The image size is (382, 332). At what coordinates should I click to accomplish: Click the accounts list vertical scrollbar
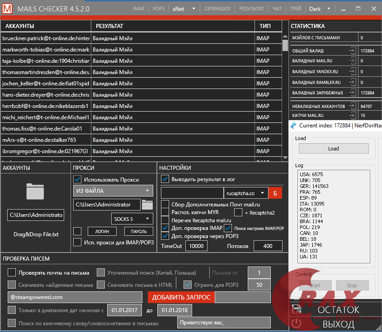285,45
